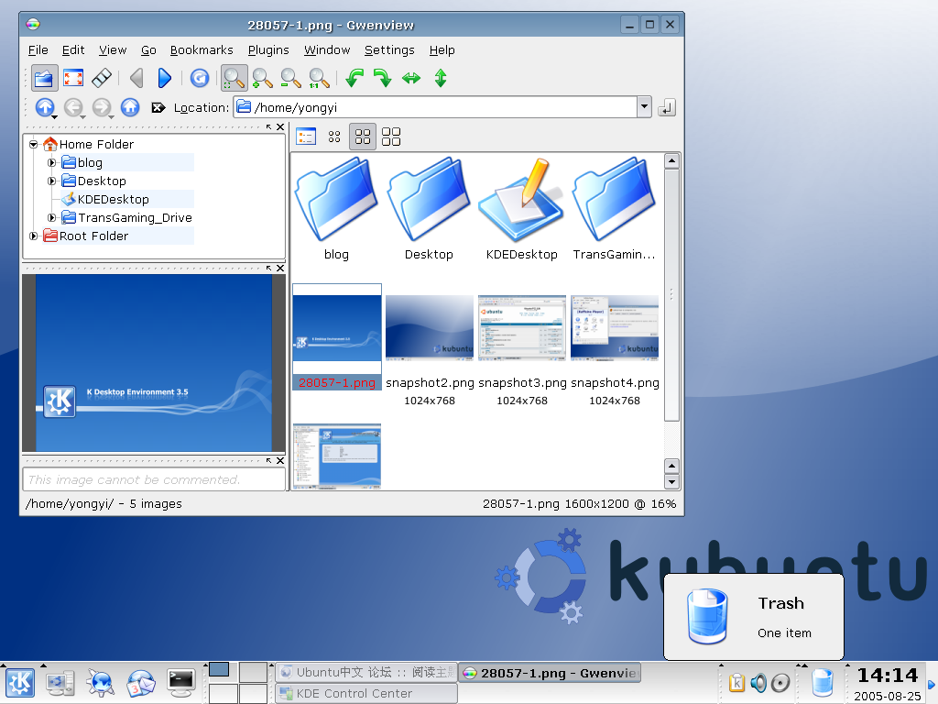Image resolution: width=938 pixels, height=704 pixels.
Task: Click the zoom in magnifier icon
Action: click(262, 78)
